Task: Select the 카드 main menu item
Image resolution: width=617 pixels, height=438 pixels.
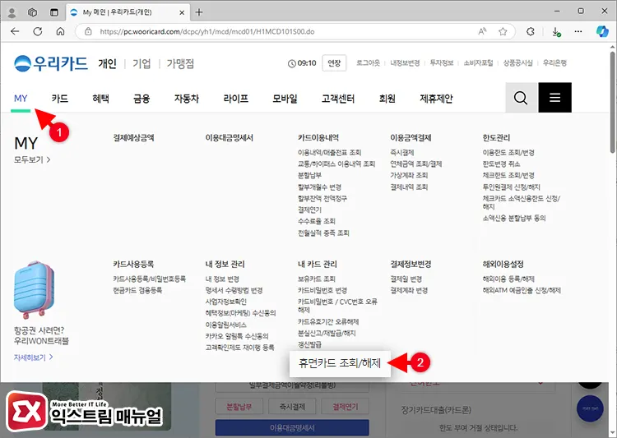Action: click(60, 99)
